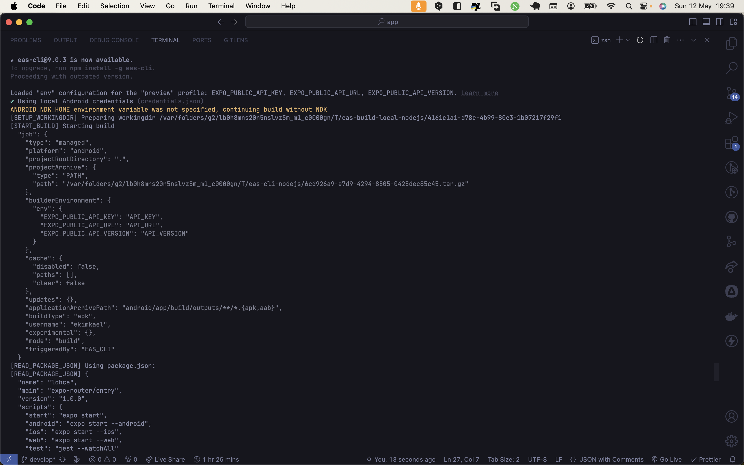Select the GitHub icon in the sidebar
The image size is (744, 465).
(732, 217)
